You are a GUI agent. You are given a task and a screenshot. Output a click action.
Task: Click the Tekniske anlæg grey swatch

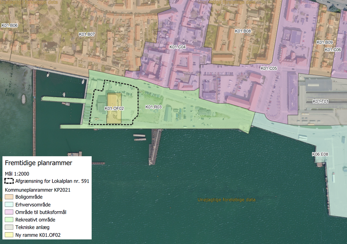[9, 227]
